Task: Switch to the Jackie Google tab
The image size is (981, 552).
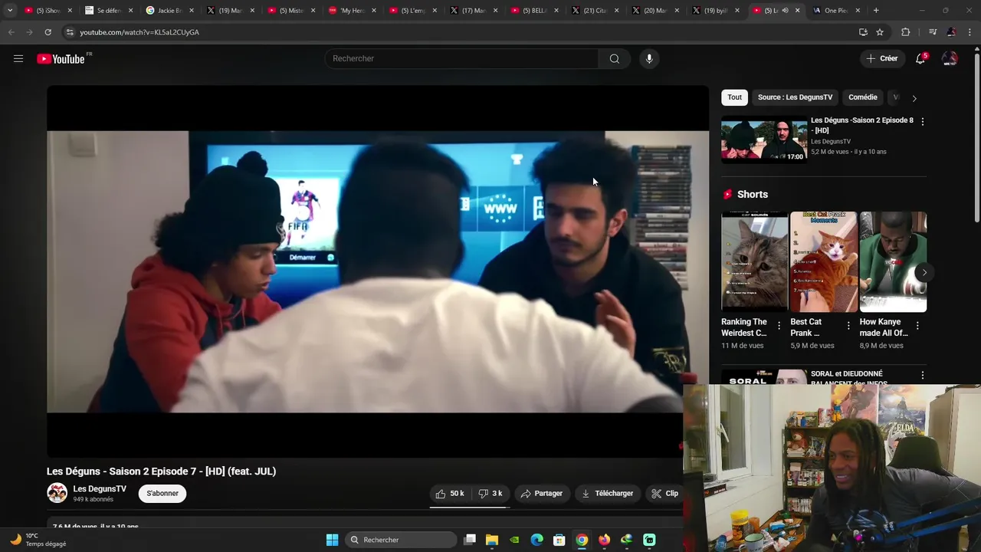Action: pos(170,11)
